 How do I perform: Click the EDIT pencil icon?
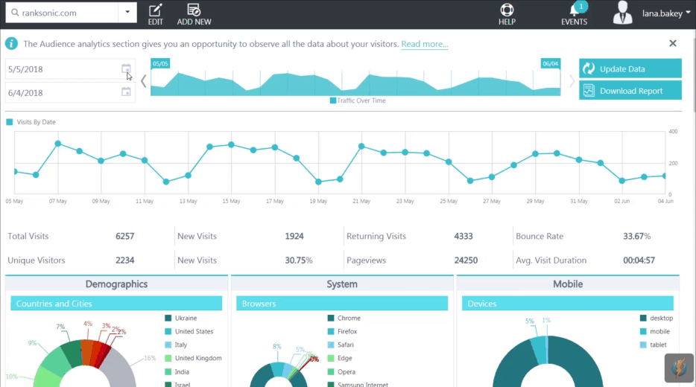click(x=155, y=10)
